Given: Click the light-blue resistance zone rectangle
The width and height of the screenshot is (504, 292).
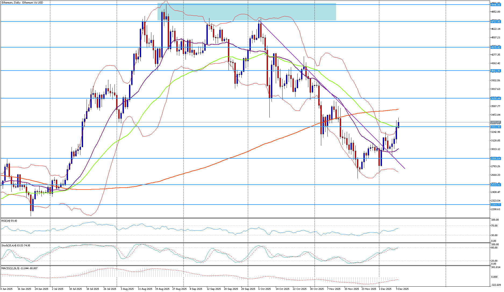Looking at the screenshot, I should [x=246, y=12].
